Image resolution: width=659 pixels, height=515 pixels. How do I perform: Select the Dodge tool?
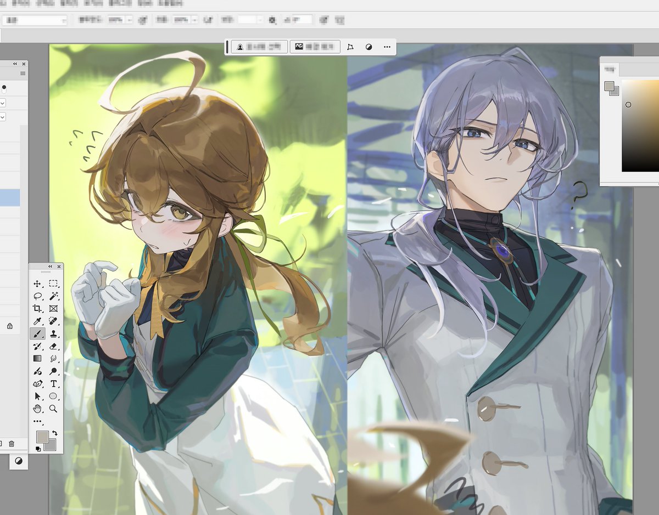(x=53, y=371)
